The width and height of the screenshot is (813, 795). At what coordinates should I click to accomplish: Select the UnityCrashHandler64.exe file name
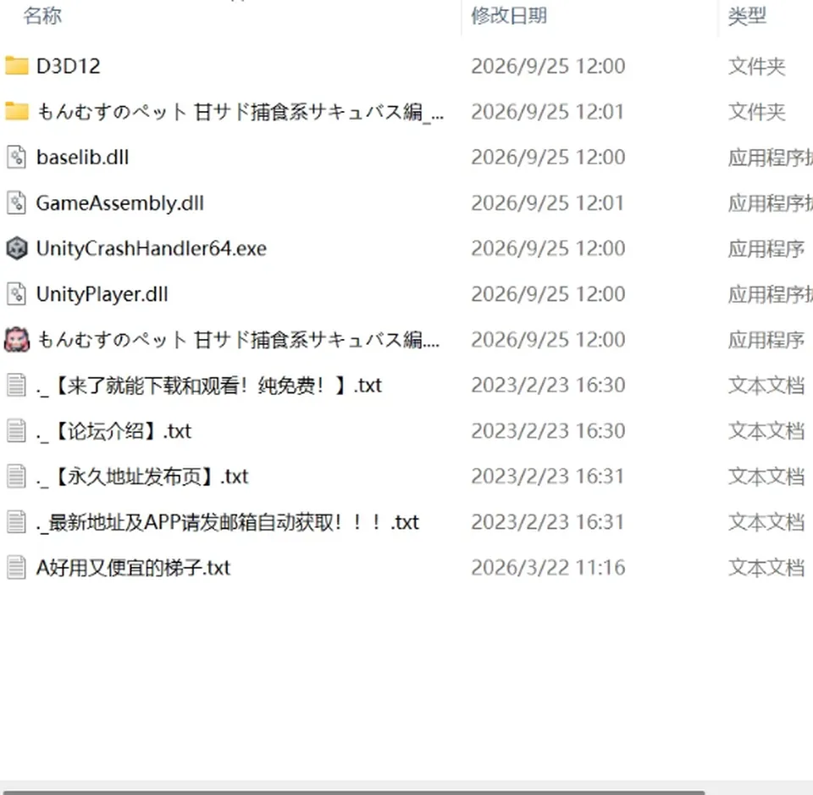(152, 248)
